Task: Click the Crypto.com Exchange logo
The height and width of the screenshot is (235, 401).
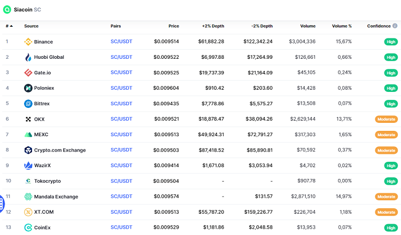Action: [x=28, y=150]
